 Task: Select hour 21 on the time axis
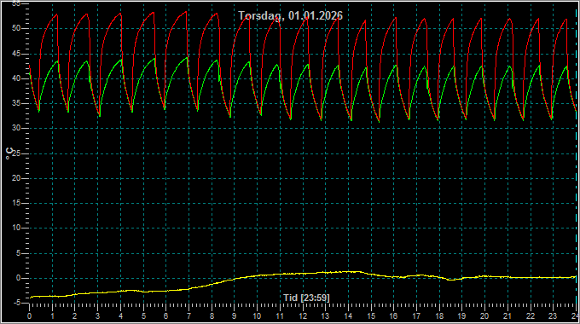[507, 316]
